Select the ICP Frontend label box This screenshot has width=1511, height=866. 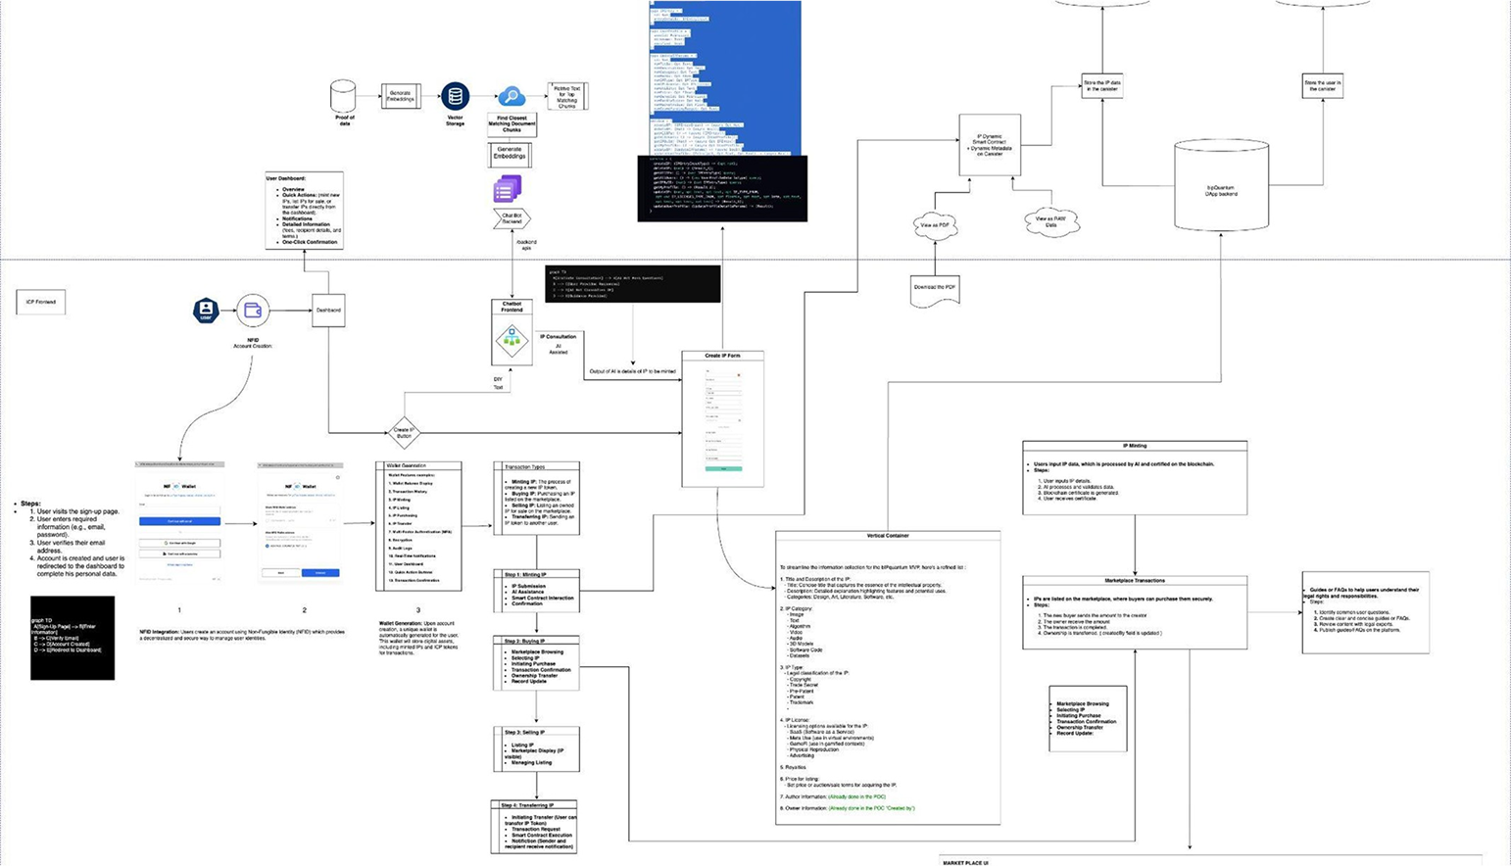tap(41, 302)
